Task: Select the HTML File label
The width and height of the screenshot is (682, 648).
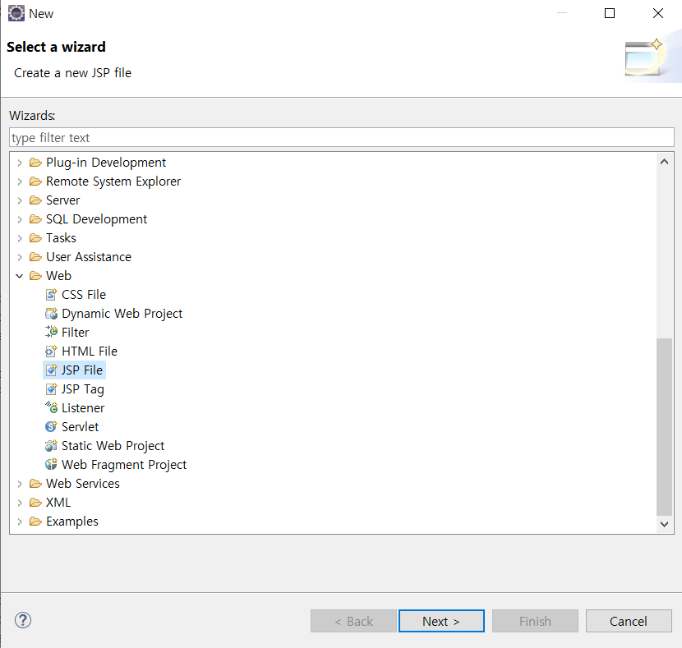Action: click(x=90, y=352)
